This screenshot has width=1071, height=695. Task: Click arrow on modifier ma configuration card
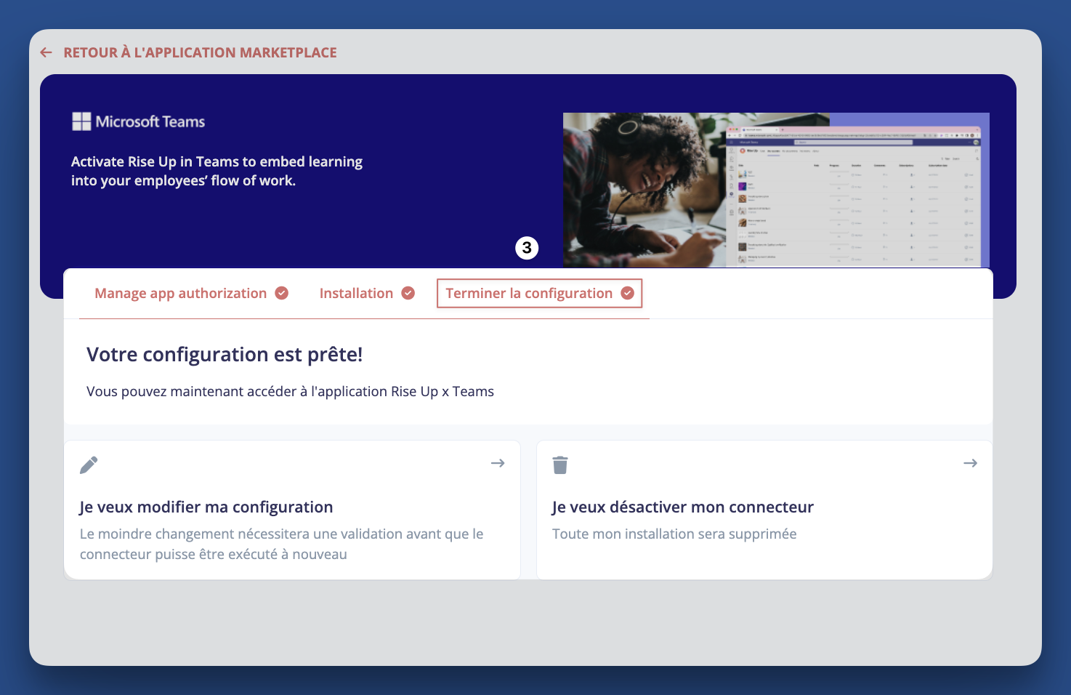tap(498, 463)
